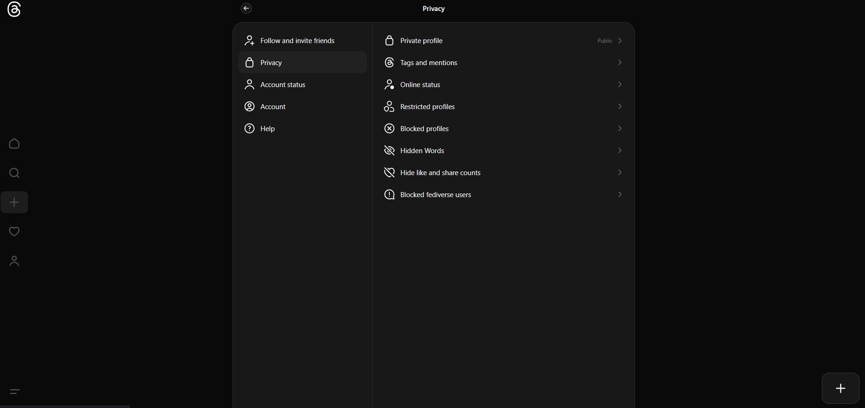Open Blocked profiles list
The height and width of the screenshot is (408, 865).
pos(424,129)
